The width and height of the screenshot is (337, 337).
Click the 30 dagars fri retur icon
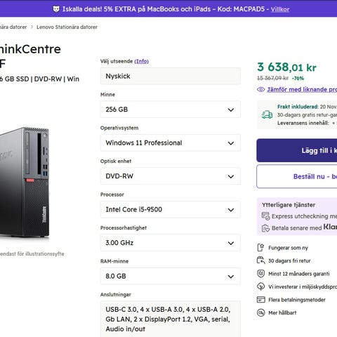tap(260, 260)
